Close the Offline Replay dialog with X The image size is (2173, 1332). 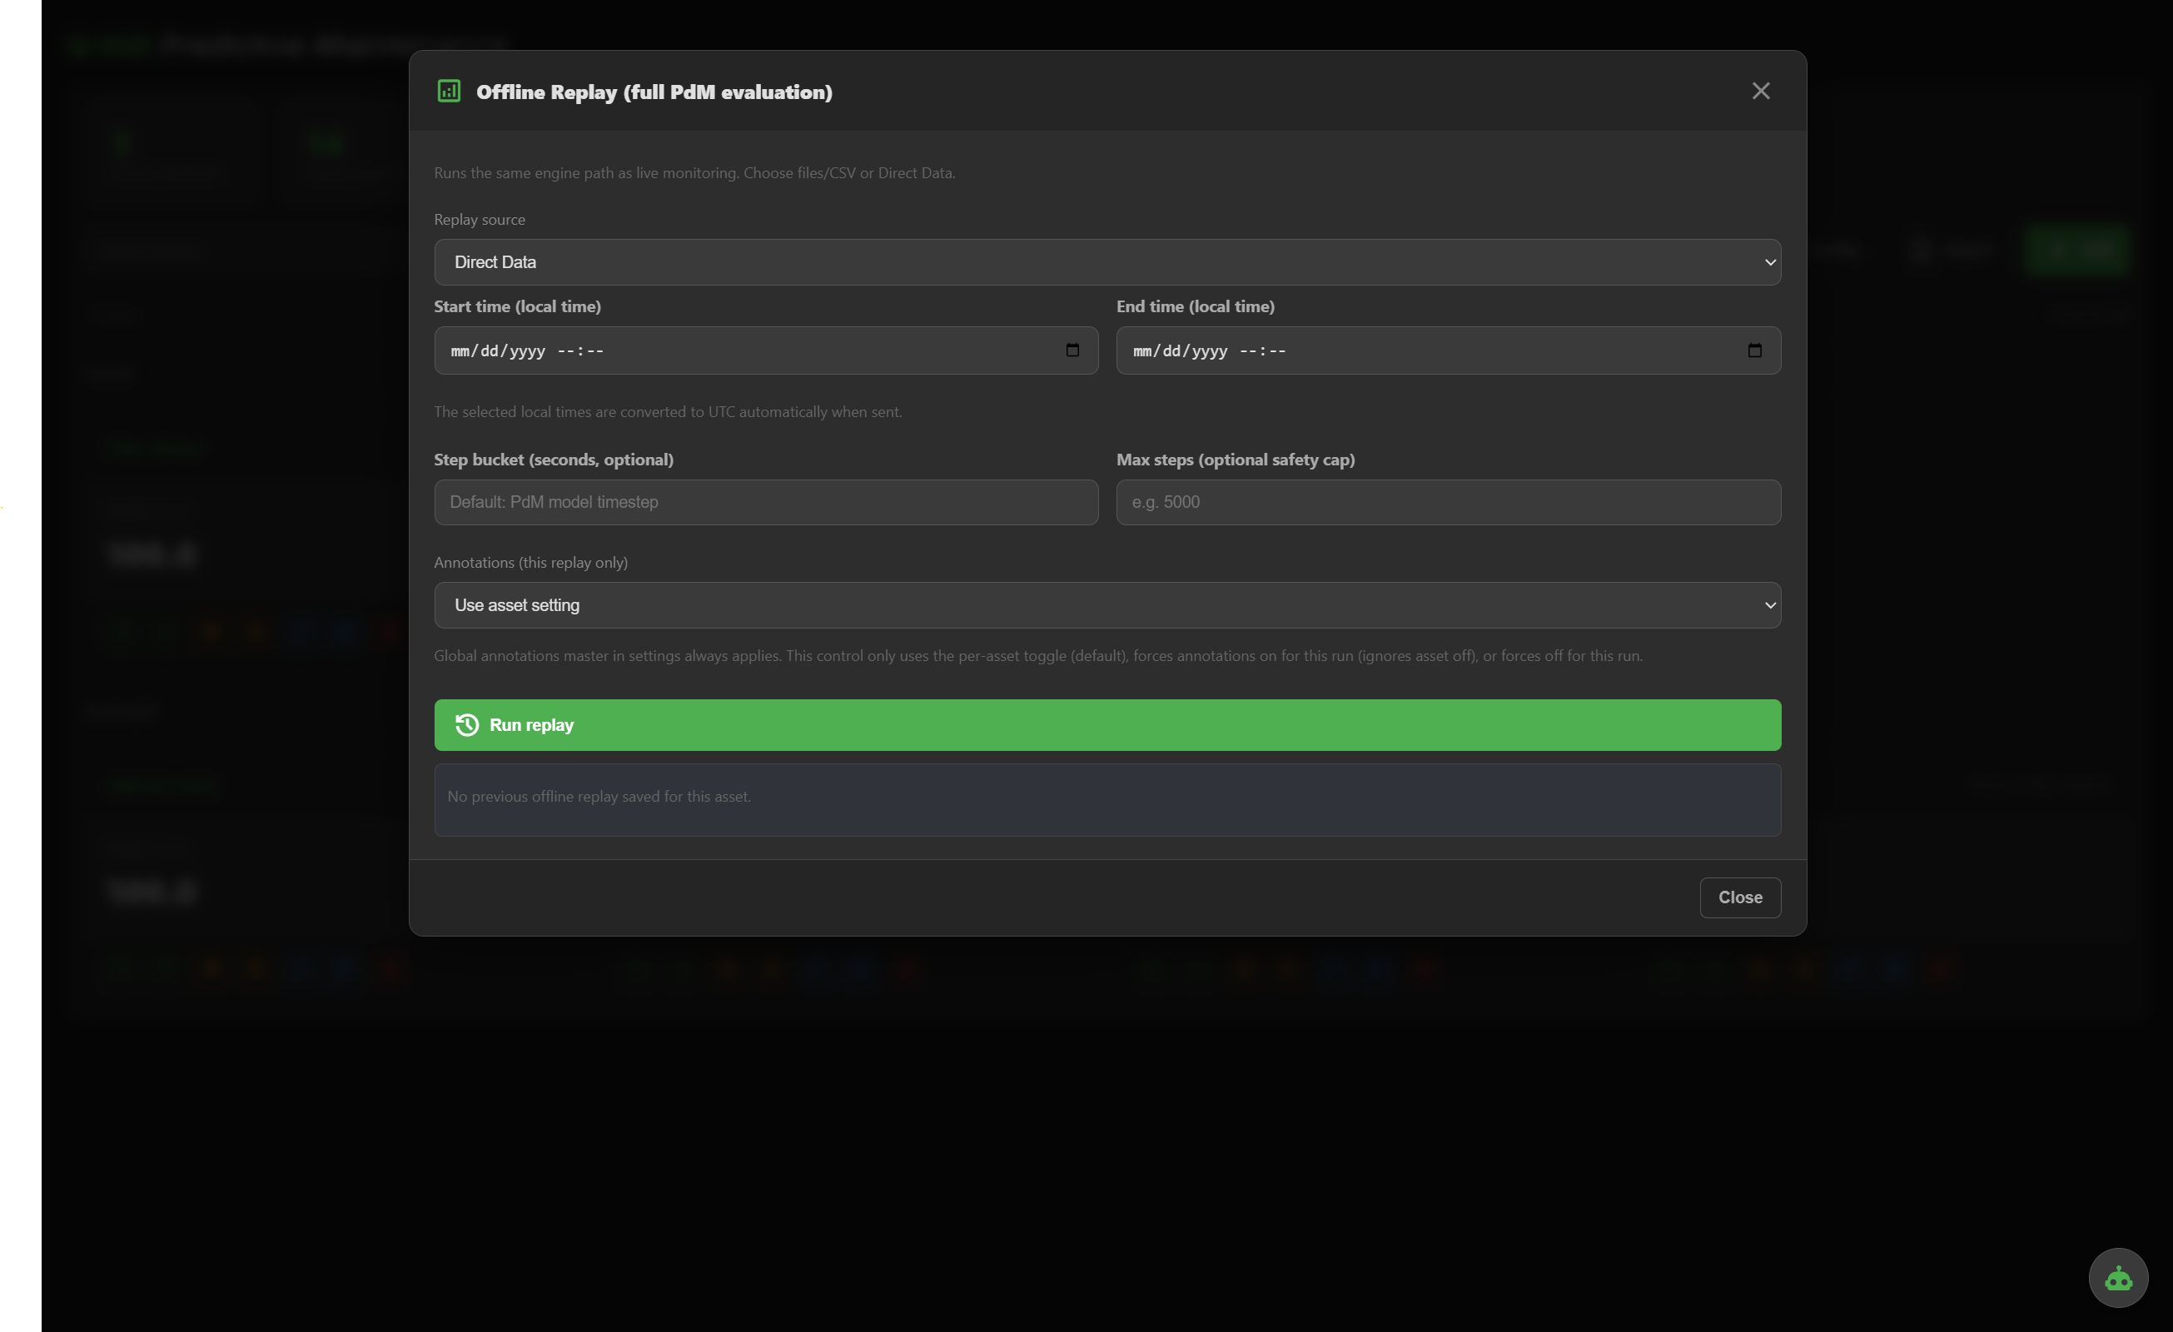tap(1760, 91)
